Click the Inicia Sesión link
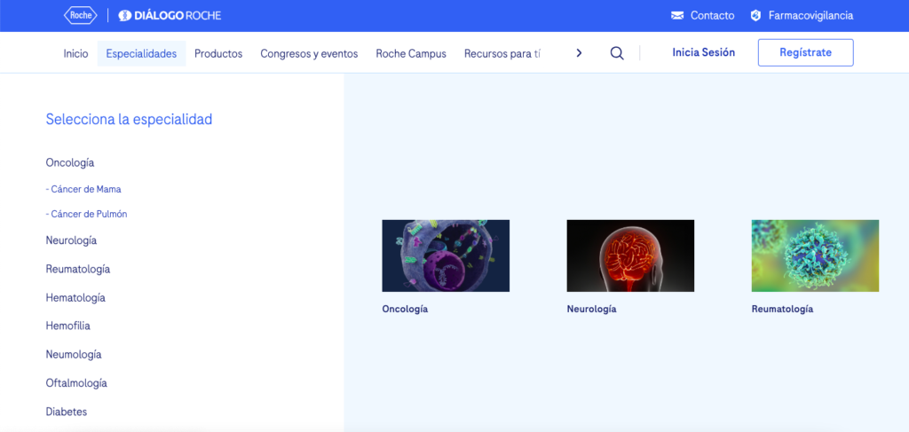The height and width of the screenshot is (432, 909). coord(703,52)
